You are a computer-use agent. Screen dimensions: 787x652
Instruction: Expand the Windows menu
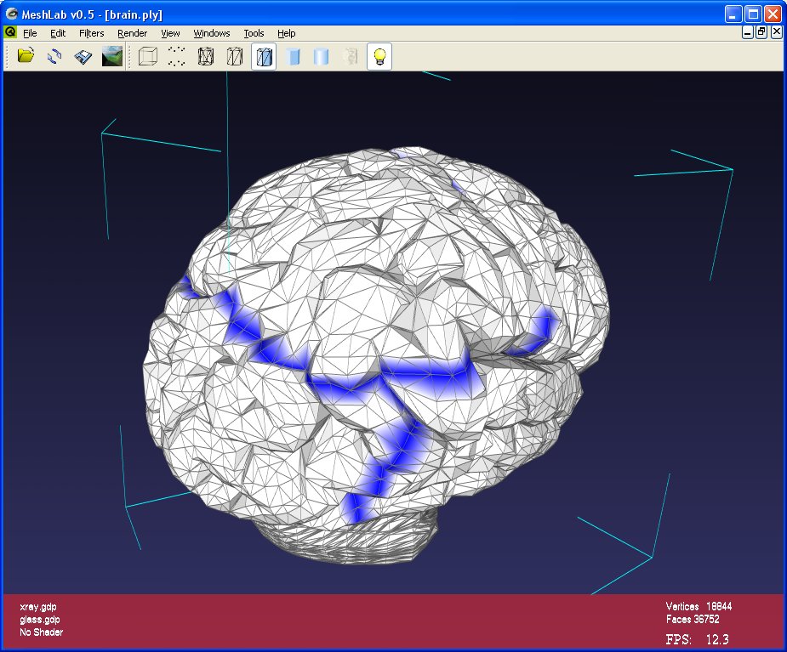[x=212, y=33]
